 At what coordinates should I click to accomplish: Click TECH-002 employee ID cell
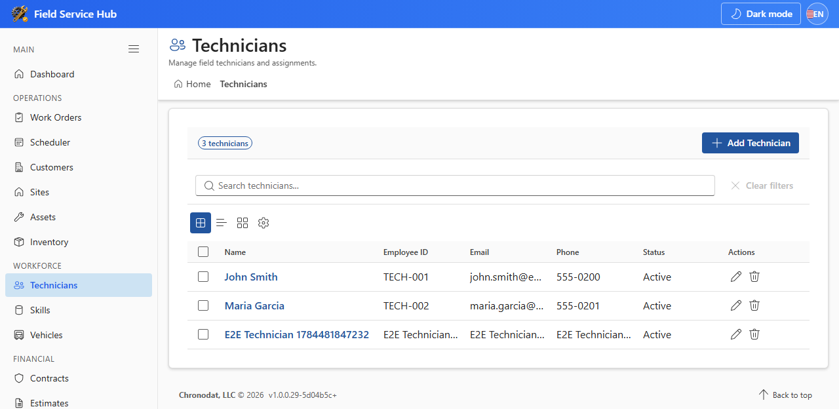406,305
